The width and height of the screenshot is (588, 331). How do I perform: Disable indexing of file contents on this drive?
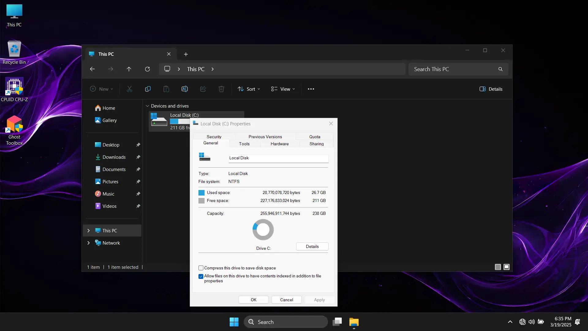click(201, 276)
